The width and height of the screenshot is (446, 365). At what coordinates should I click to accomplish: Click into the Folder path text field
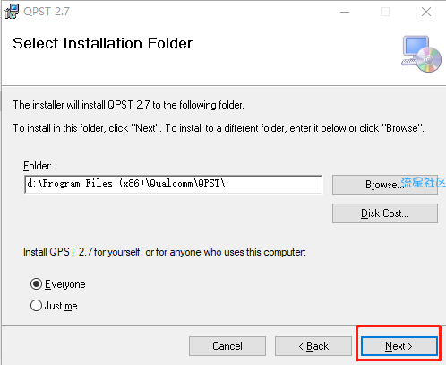[x=174, y=185]
